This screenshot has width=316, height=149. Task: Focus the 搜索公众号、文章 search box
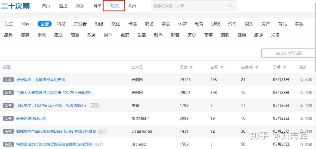pyautogui.click(x=194, y=6)
